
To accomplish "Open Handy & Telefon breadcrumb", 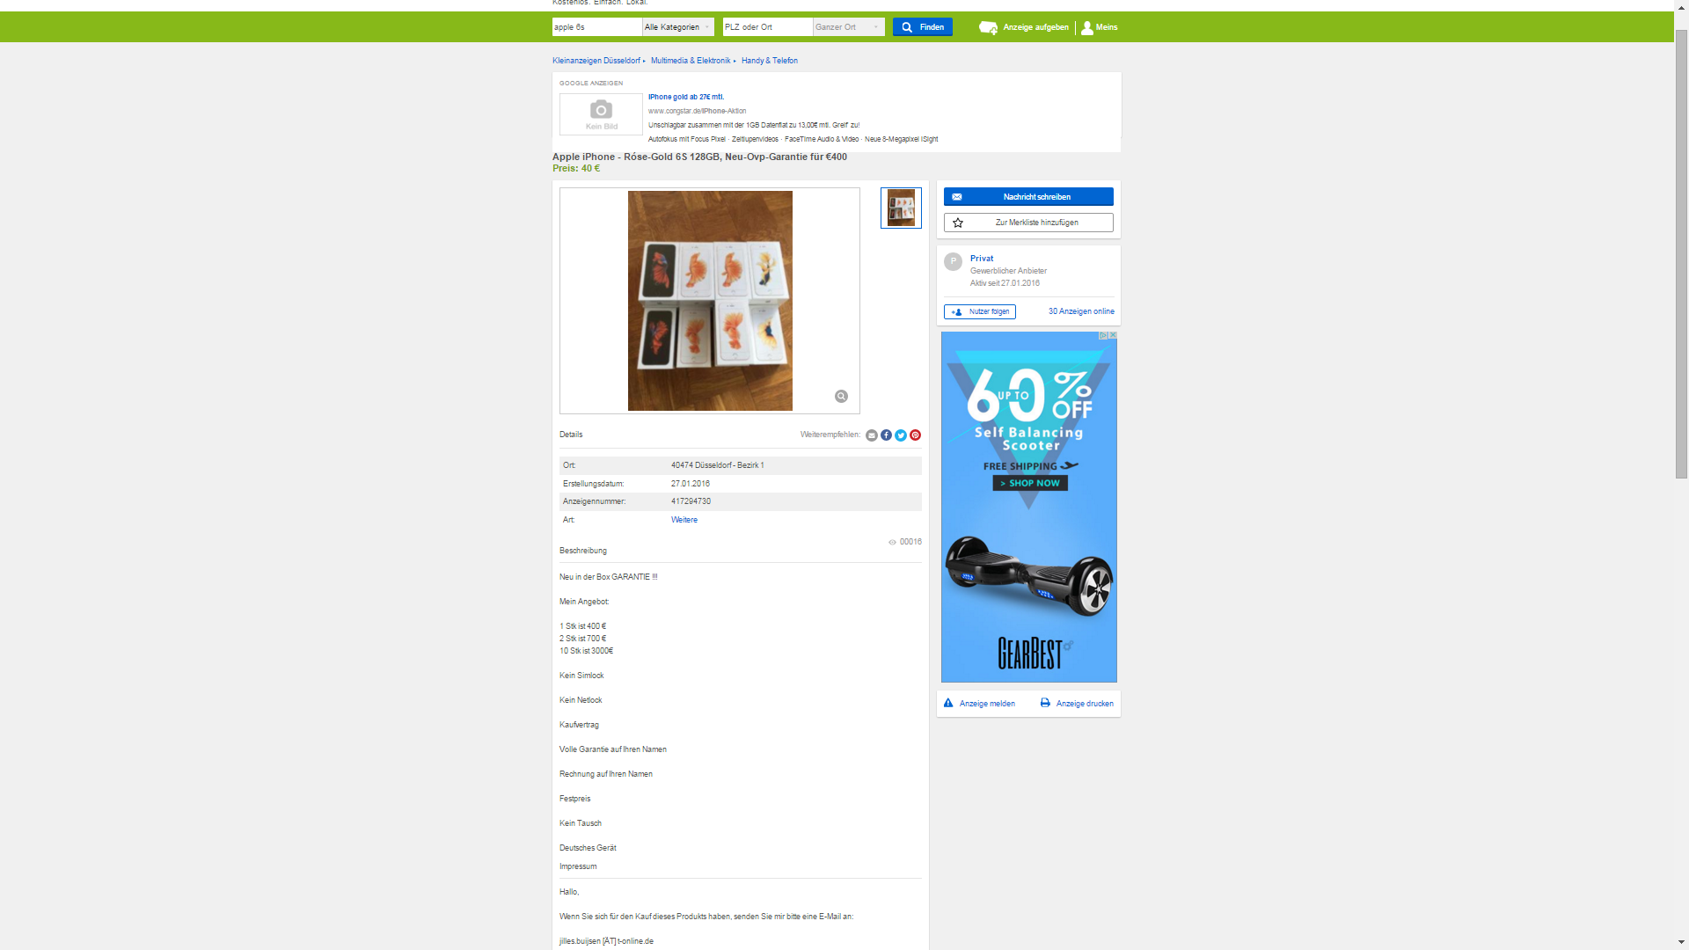I will click(769, 61).
